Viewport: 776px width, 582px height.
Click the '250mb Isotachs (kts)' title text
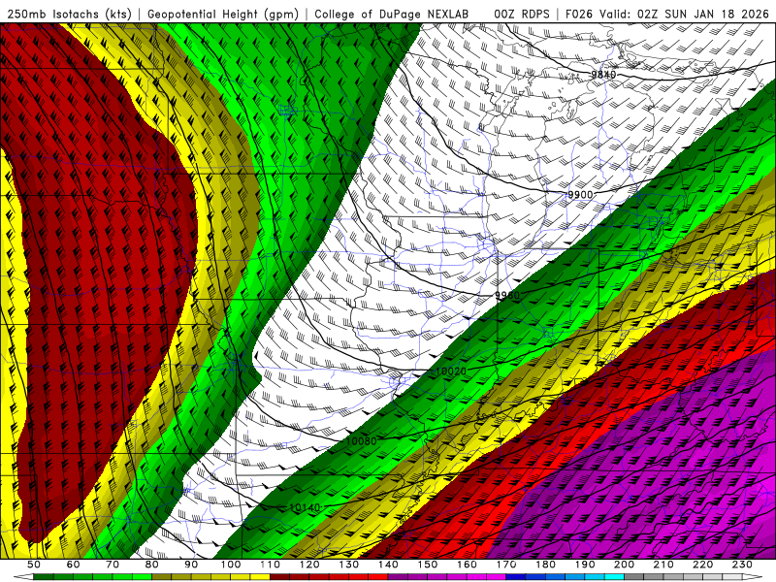coord(70,15)
